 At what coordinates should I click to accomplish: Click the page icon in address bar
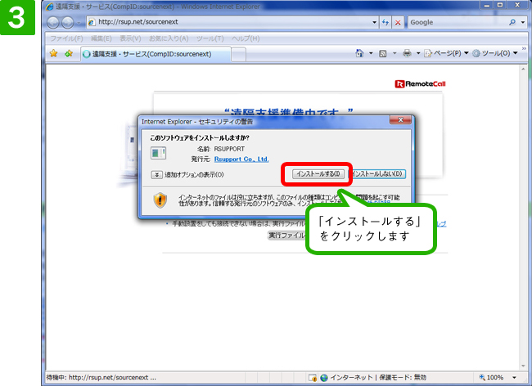coord(92,22)
